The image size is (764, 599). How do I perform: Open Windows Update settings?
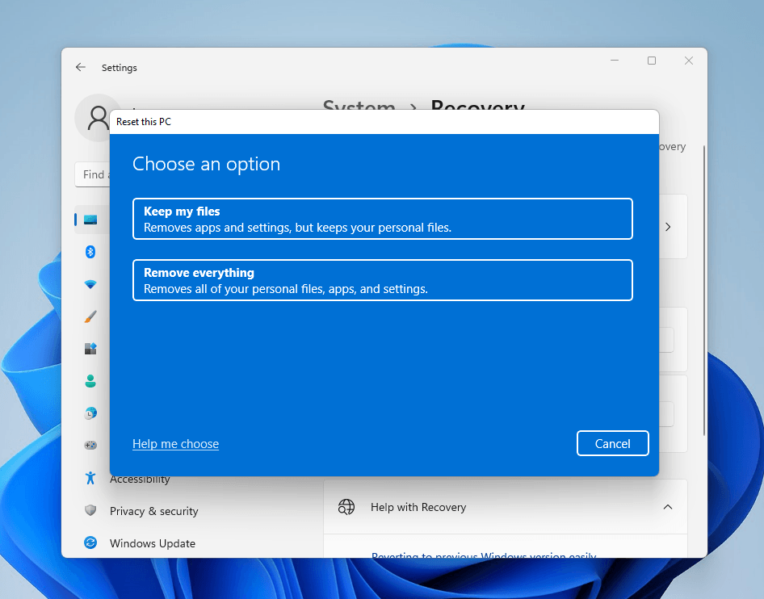[x=153, y=543]
